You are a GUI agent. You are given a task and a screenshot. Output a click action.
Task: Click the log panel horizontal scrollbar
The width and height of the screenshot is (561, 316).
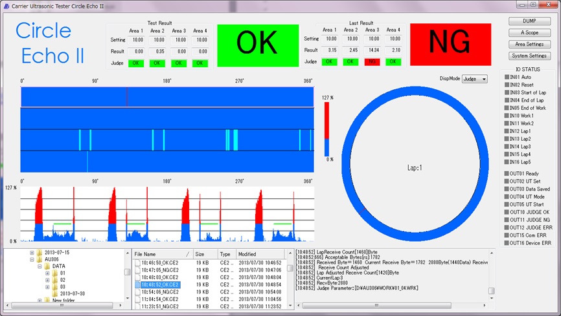[376, 306]
